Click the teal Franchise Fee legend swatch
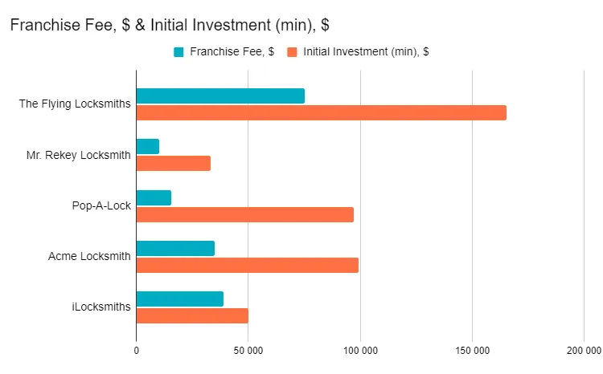Image resolution: width=603 pixels, height=374 pixels. [178, 52]
